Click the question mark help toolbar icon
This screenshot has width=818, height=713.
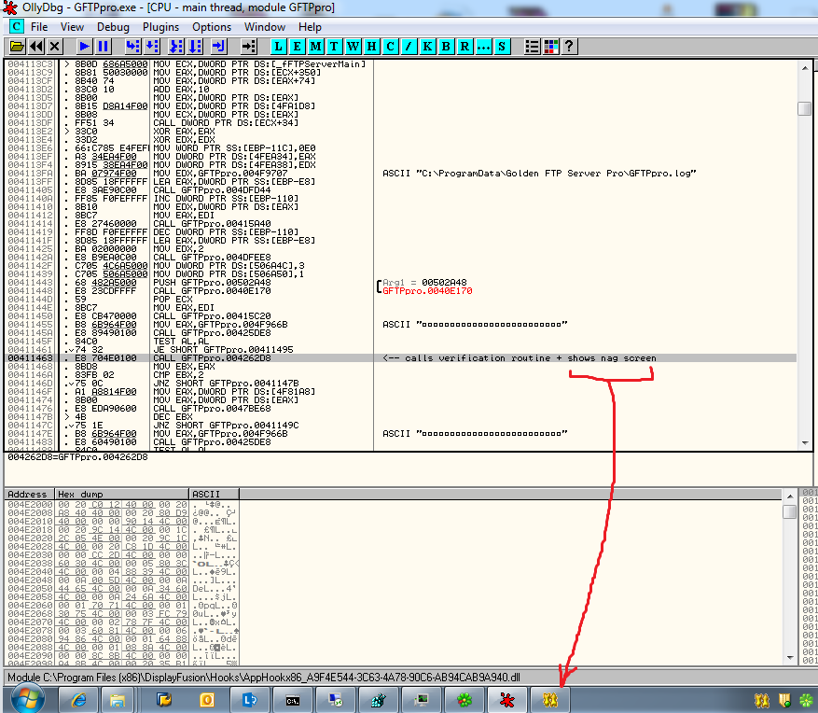(569, 47)
